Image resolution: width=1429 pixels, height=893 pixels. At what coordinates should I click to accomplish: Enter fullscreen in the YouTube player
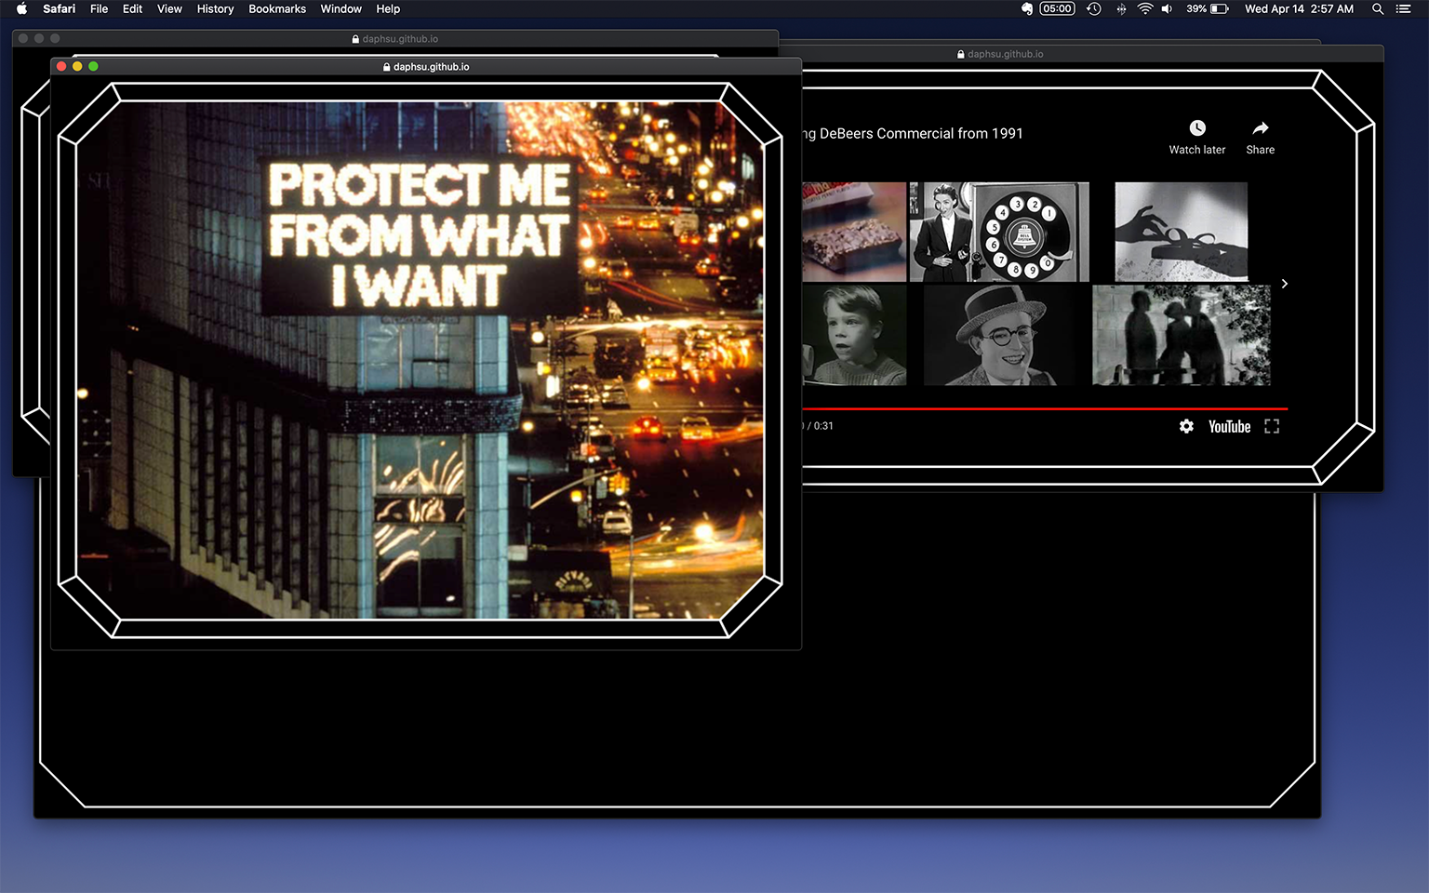(x=1272, y=426)
